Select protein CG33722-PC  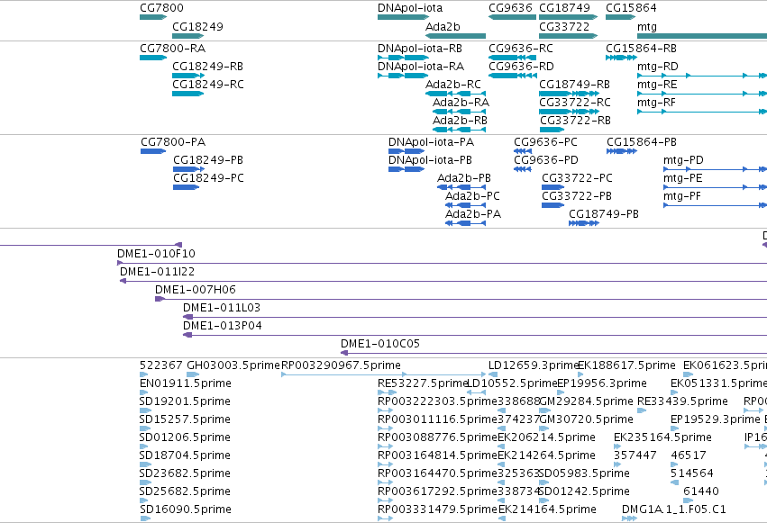[577, 178]
